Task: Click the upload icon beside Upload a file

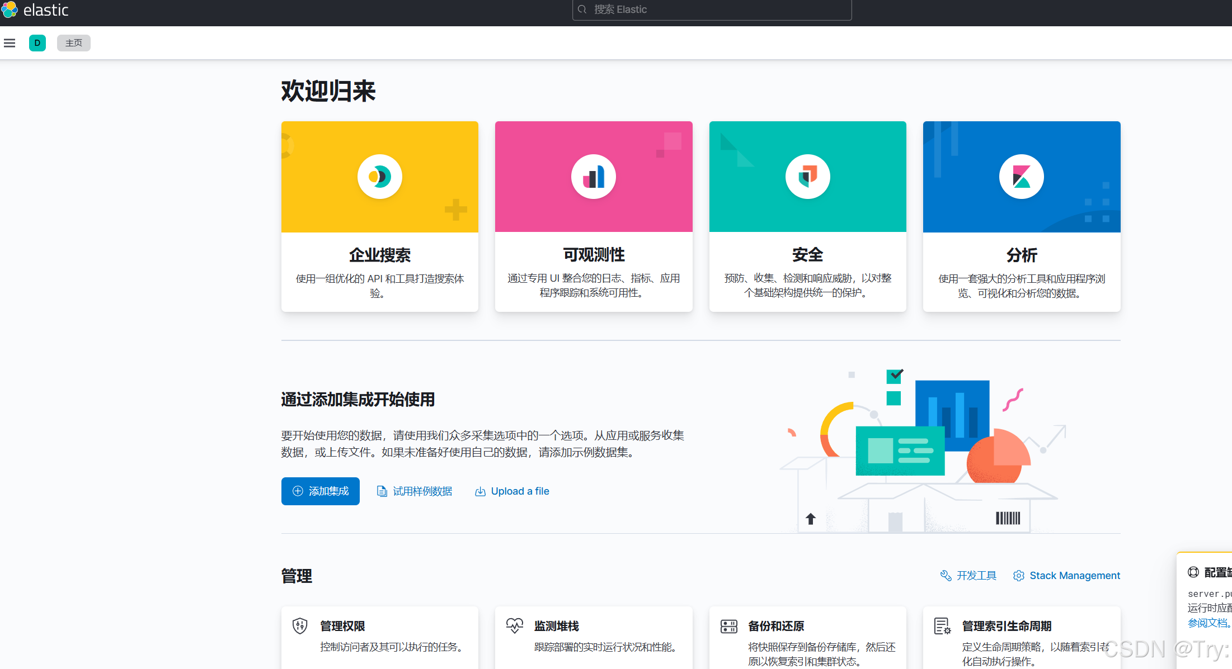Action: (x=480, y=491)
